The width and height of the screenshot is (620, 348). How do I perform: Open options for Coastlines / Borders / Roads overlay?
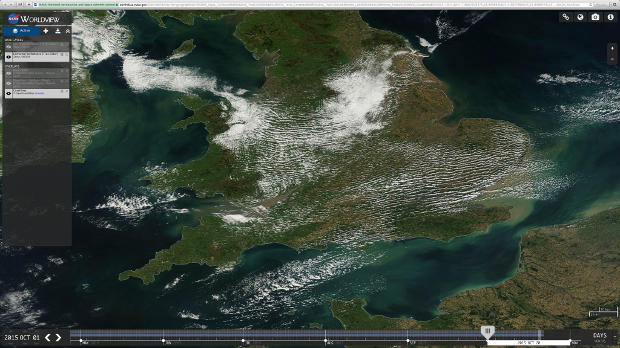pos(62,82)
